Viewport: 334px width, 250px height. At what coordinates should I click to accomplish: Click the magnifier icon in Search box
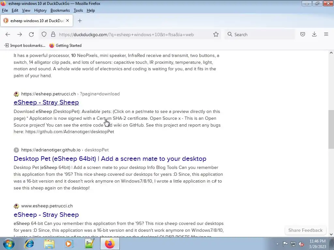[230, 35]
